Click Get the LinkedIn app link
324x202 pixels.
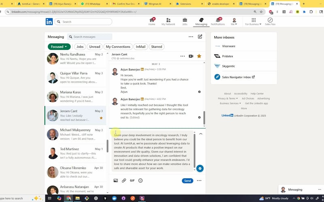[x=256, y=103]
